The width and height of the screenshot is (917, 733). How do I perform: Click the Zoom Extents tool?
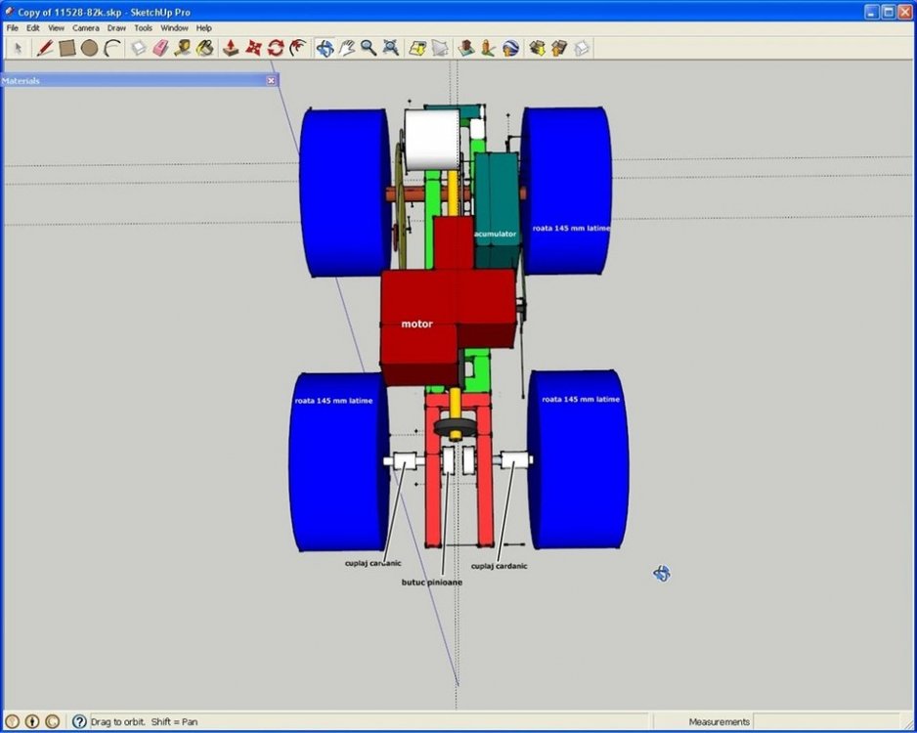click(x=391, y=48)
